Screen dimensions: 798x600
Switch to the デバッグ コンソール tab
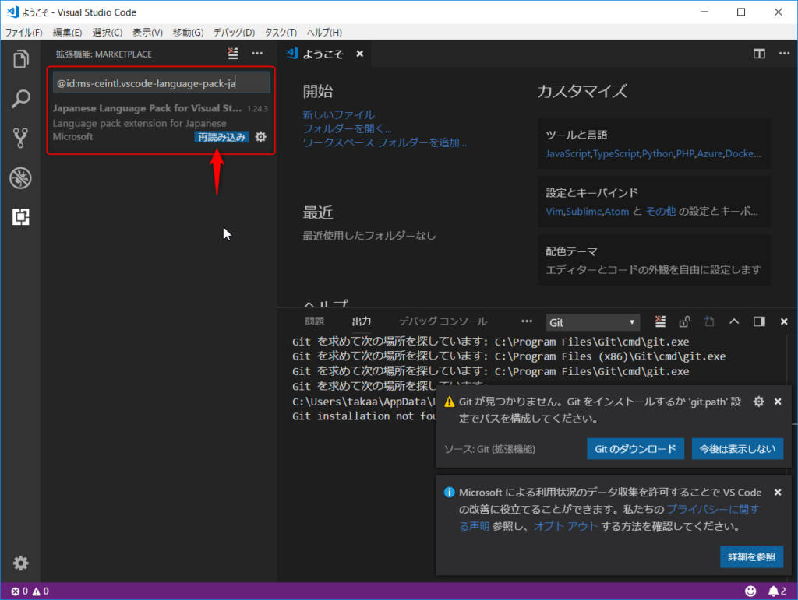pyautogui.click(x=443, y=321)
